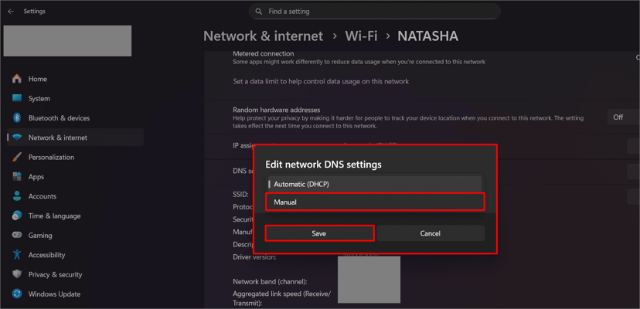Open Random hardware addresses Off dropdown
Image resolution: width=640 pixels, height=309 pixels.
[624, 117]
